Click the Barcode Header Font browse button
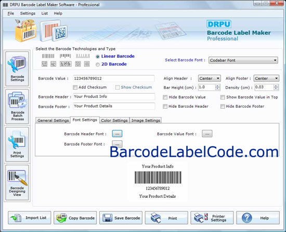The width and height of the screenshot is (286, 232). point(117,134)
